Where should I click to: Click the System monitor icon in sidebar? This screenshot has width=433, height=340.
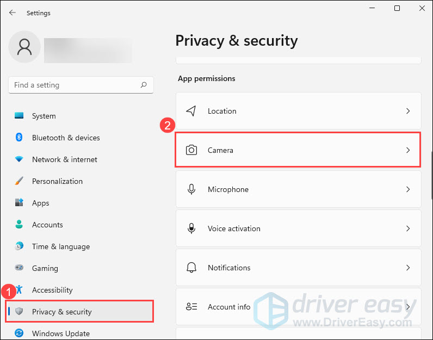click(x=20, y=116)
